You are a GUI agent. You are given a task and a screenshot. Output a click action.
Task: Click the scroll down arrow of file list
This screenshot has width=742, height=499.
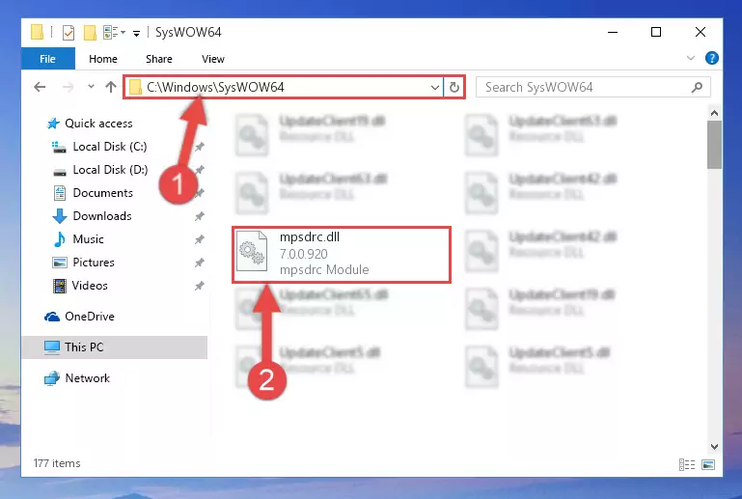[x=714, y=447]
